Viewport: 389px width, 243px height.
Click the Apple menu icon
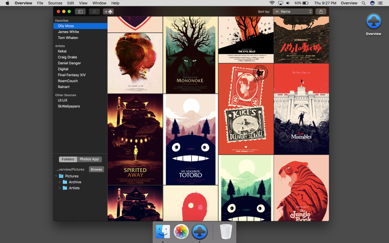coord(7,3)
